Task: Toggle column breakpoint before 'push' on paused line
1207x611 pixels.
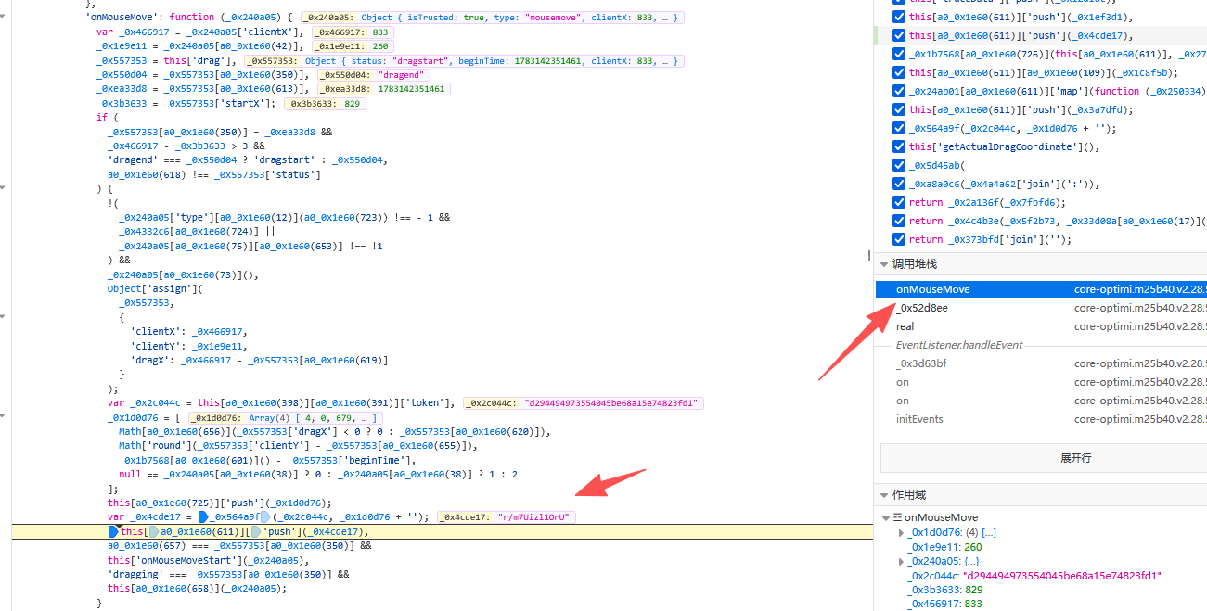Action: click(x=258, y=532)
